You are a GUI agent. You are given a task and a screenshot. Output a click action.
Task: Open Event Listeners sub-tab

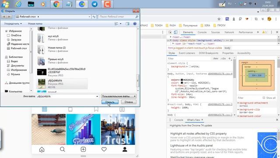click(187, 53)
